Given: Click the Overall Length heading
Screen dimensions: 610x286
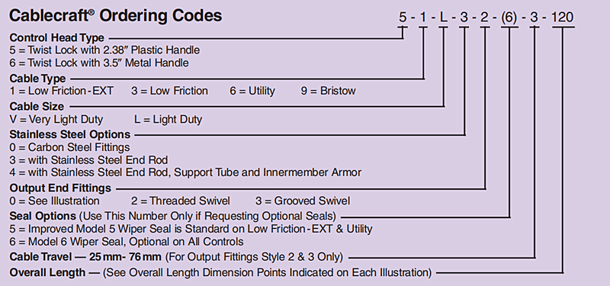Looking at the screenshot, I should (47, 272).
